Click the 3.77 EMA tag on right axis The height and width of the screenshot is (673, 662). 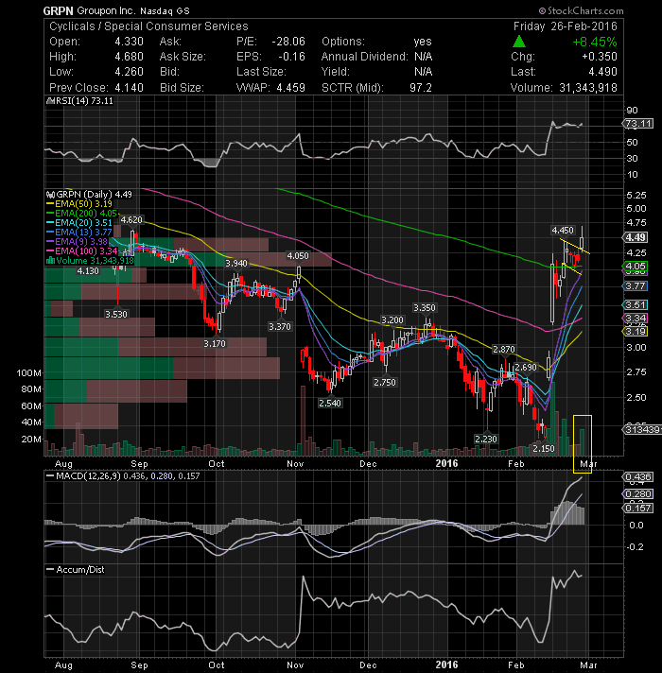pyautogui.click(x=636, y=285)
